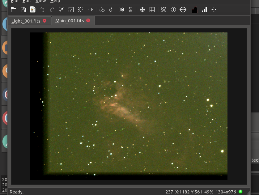Click the four-arrow move icon

tap(214, 10)
